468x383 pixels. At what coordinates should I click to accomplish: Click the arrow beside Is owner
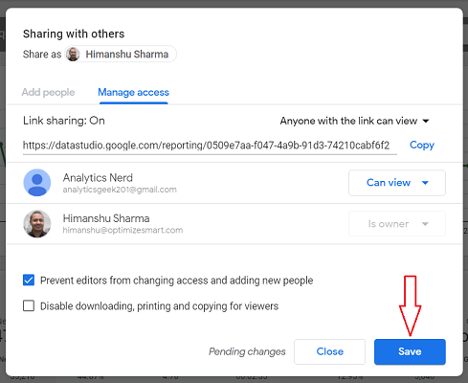click(425, 224)
